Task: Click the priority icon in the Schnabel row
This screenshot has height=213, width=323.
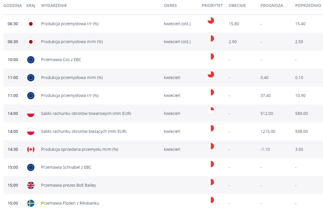Action: [x=211, y=164]
